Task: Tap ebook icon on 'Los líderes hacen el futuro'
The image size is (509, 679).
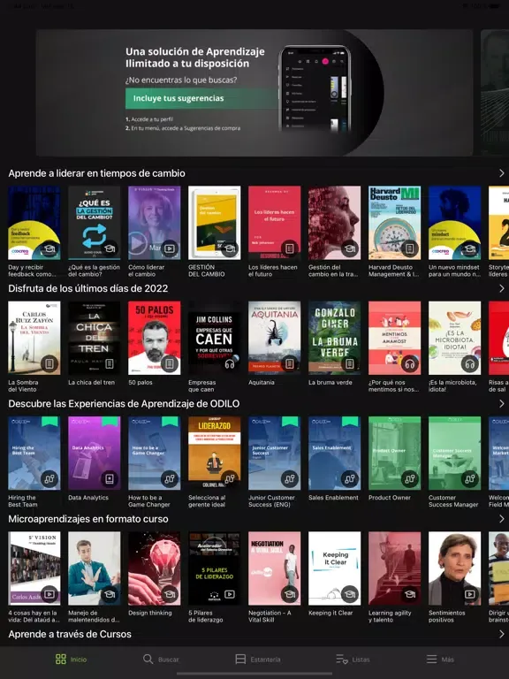Action: click(x=290, y=248)
